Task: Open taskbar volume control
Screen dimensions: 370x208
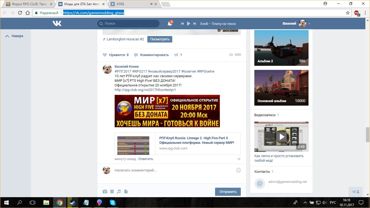Action: [324, 203]
